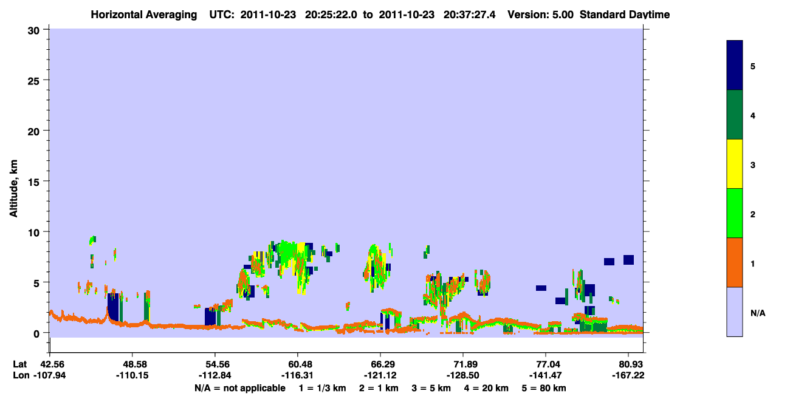
Task: Click longitude value -116.31
Action: [x=298, y=375]
